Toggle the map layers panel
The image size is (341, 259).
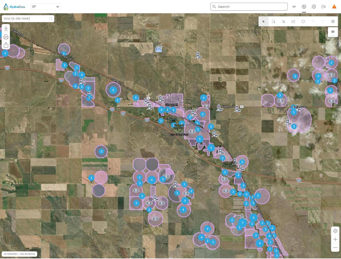tap(333, 32)
